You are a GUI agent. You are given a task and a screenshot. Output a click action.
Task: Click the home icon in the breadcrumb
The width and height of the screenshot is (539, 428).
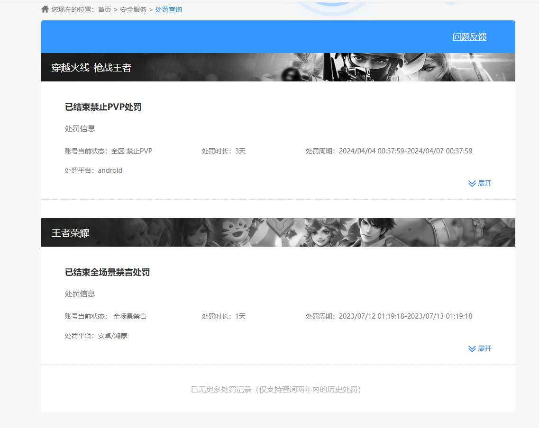point(45,9)
